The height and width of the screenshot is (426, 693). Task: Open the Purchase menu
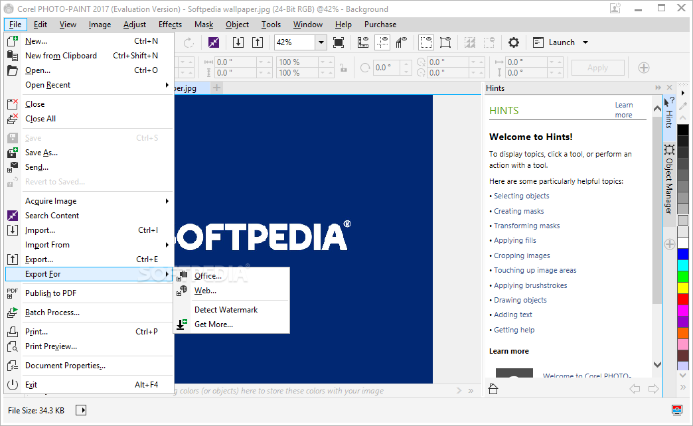(380, 25)
